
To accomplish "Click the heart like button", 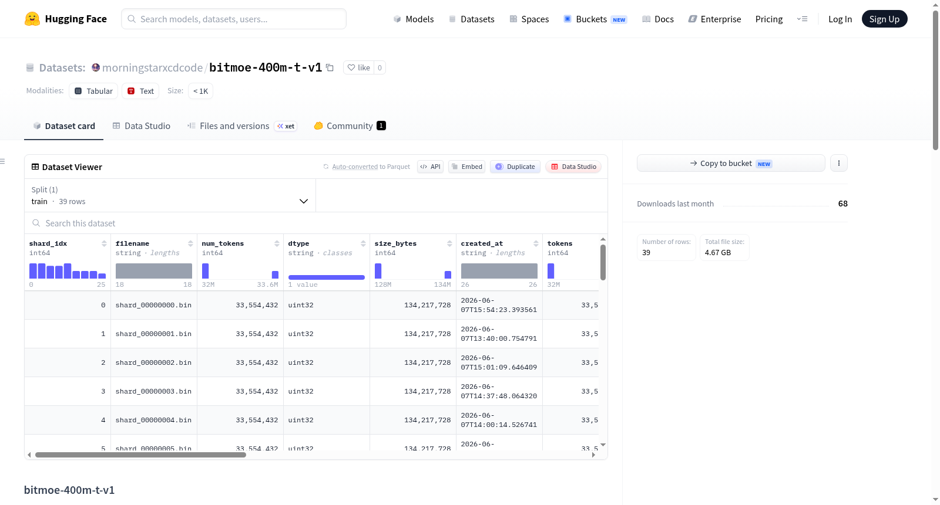I will tap(358, 68).
